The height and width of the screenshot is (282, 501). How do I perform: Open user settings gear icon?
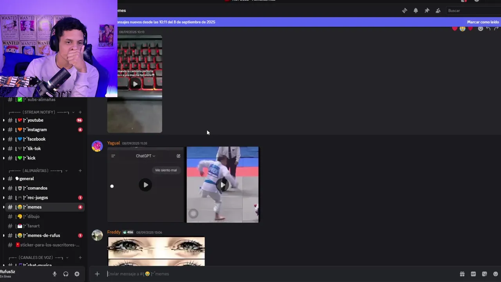click(77, 274)
